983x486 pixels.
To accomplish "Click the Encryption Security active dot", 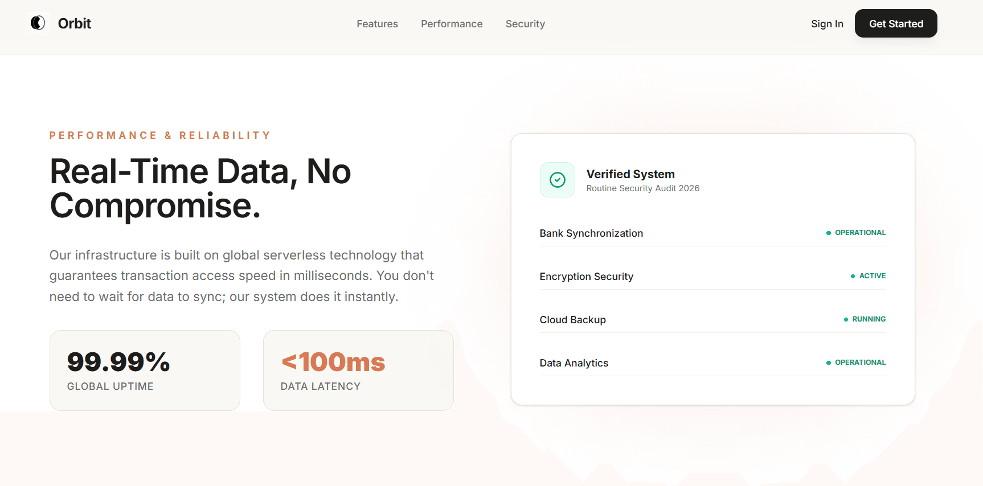I will point(853,276).
